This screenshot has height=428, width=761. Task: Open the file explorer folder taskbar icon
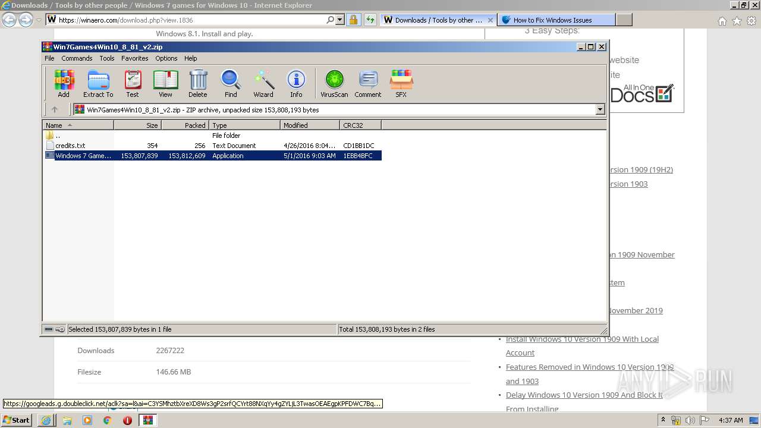pyautogui.click(x=67, y=420)
